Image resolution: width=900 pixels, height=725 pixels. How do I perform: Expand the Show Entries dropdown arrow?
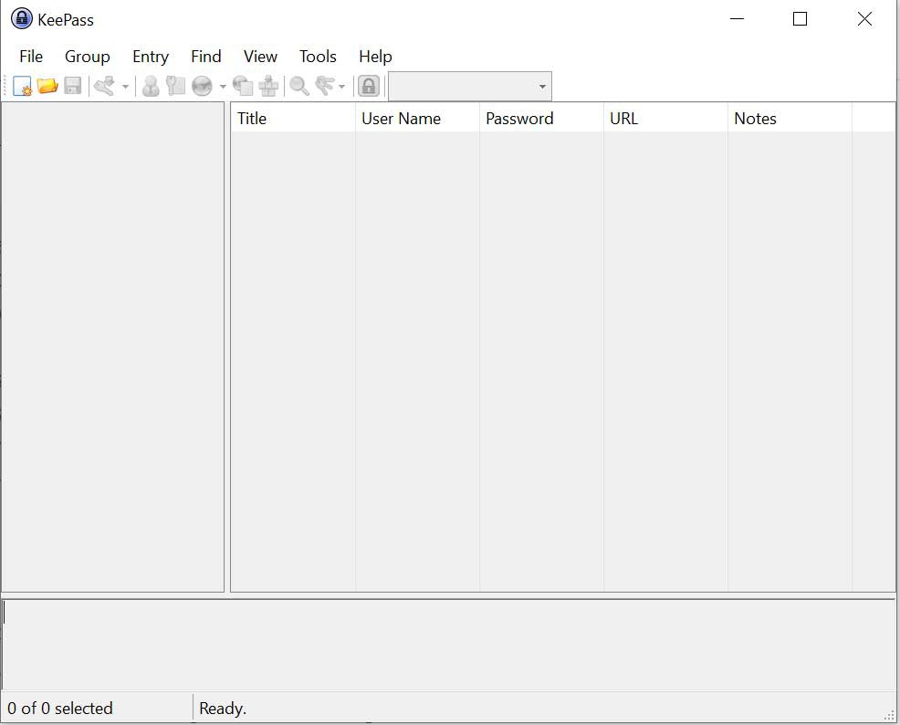[x=342, y=87]
